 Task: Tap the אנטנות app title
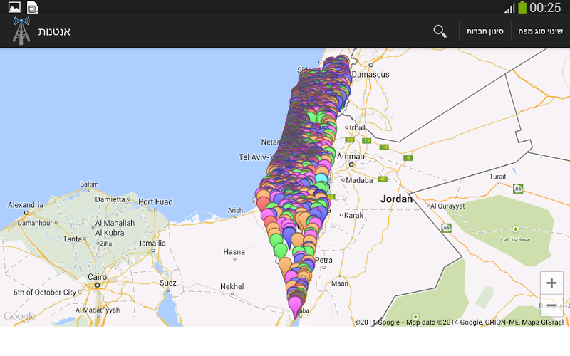click(54, 31)
